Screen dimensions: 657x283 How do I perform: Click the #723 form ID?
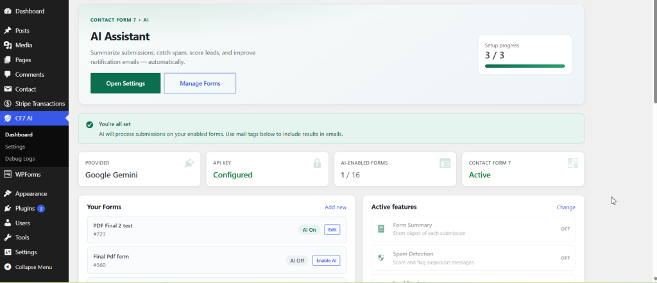(x=99, y=234)
